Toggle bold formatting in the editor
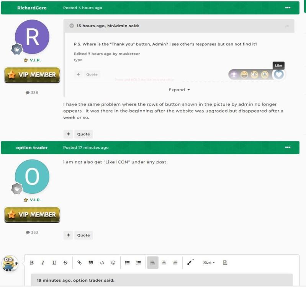 point(32,263)
